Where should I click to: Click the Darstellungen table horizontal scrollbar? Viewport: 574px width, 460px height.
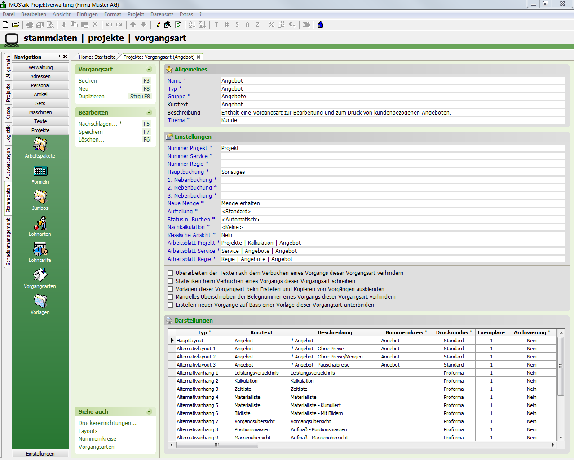point(217,445)
